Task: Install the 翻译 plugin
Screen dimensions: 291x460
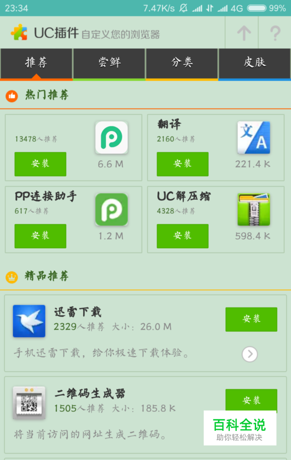Action: click(x=183, y=164)
